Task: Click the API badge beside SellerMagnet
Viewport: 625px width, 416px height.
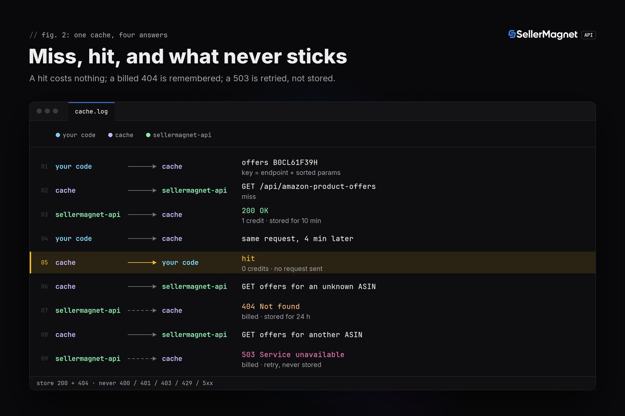Action: 588,35
